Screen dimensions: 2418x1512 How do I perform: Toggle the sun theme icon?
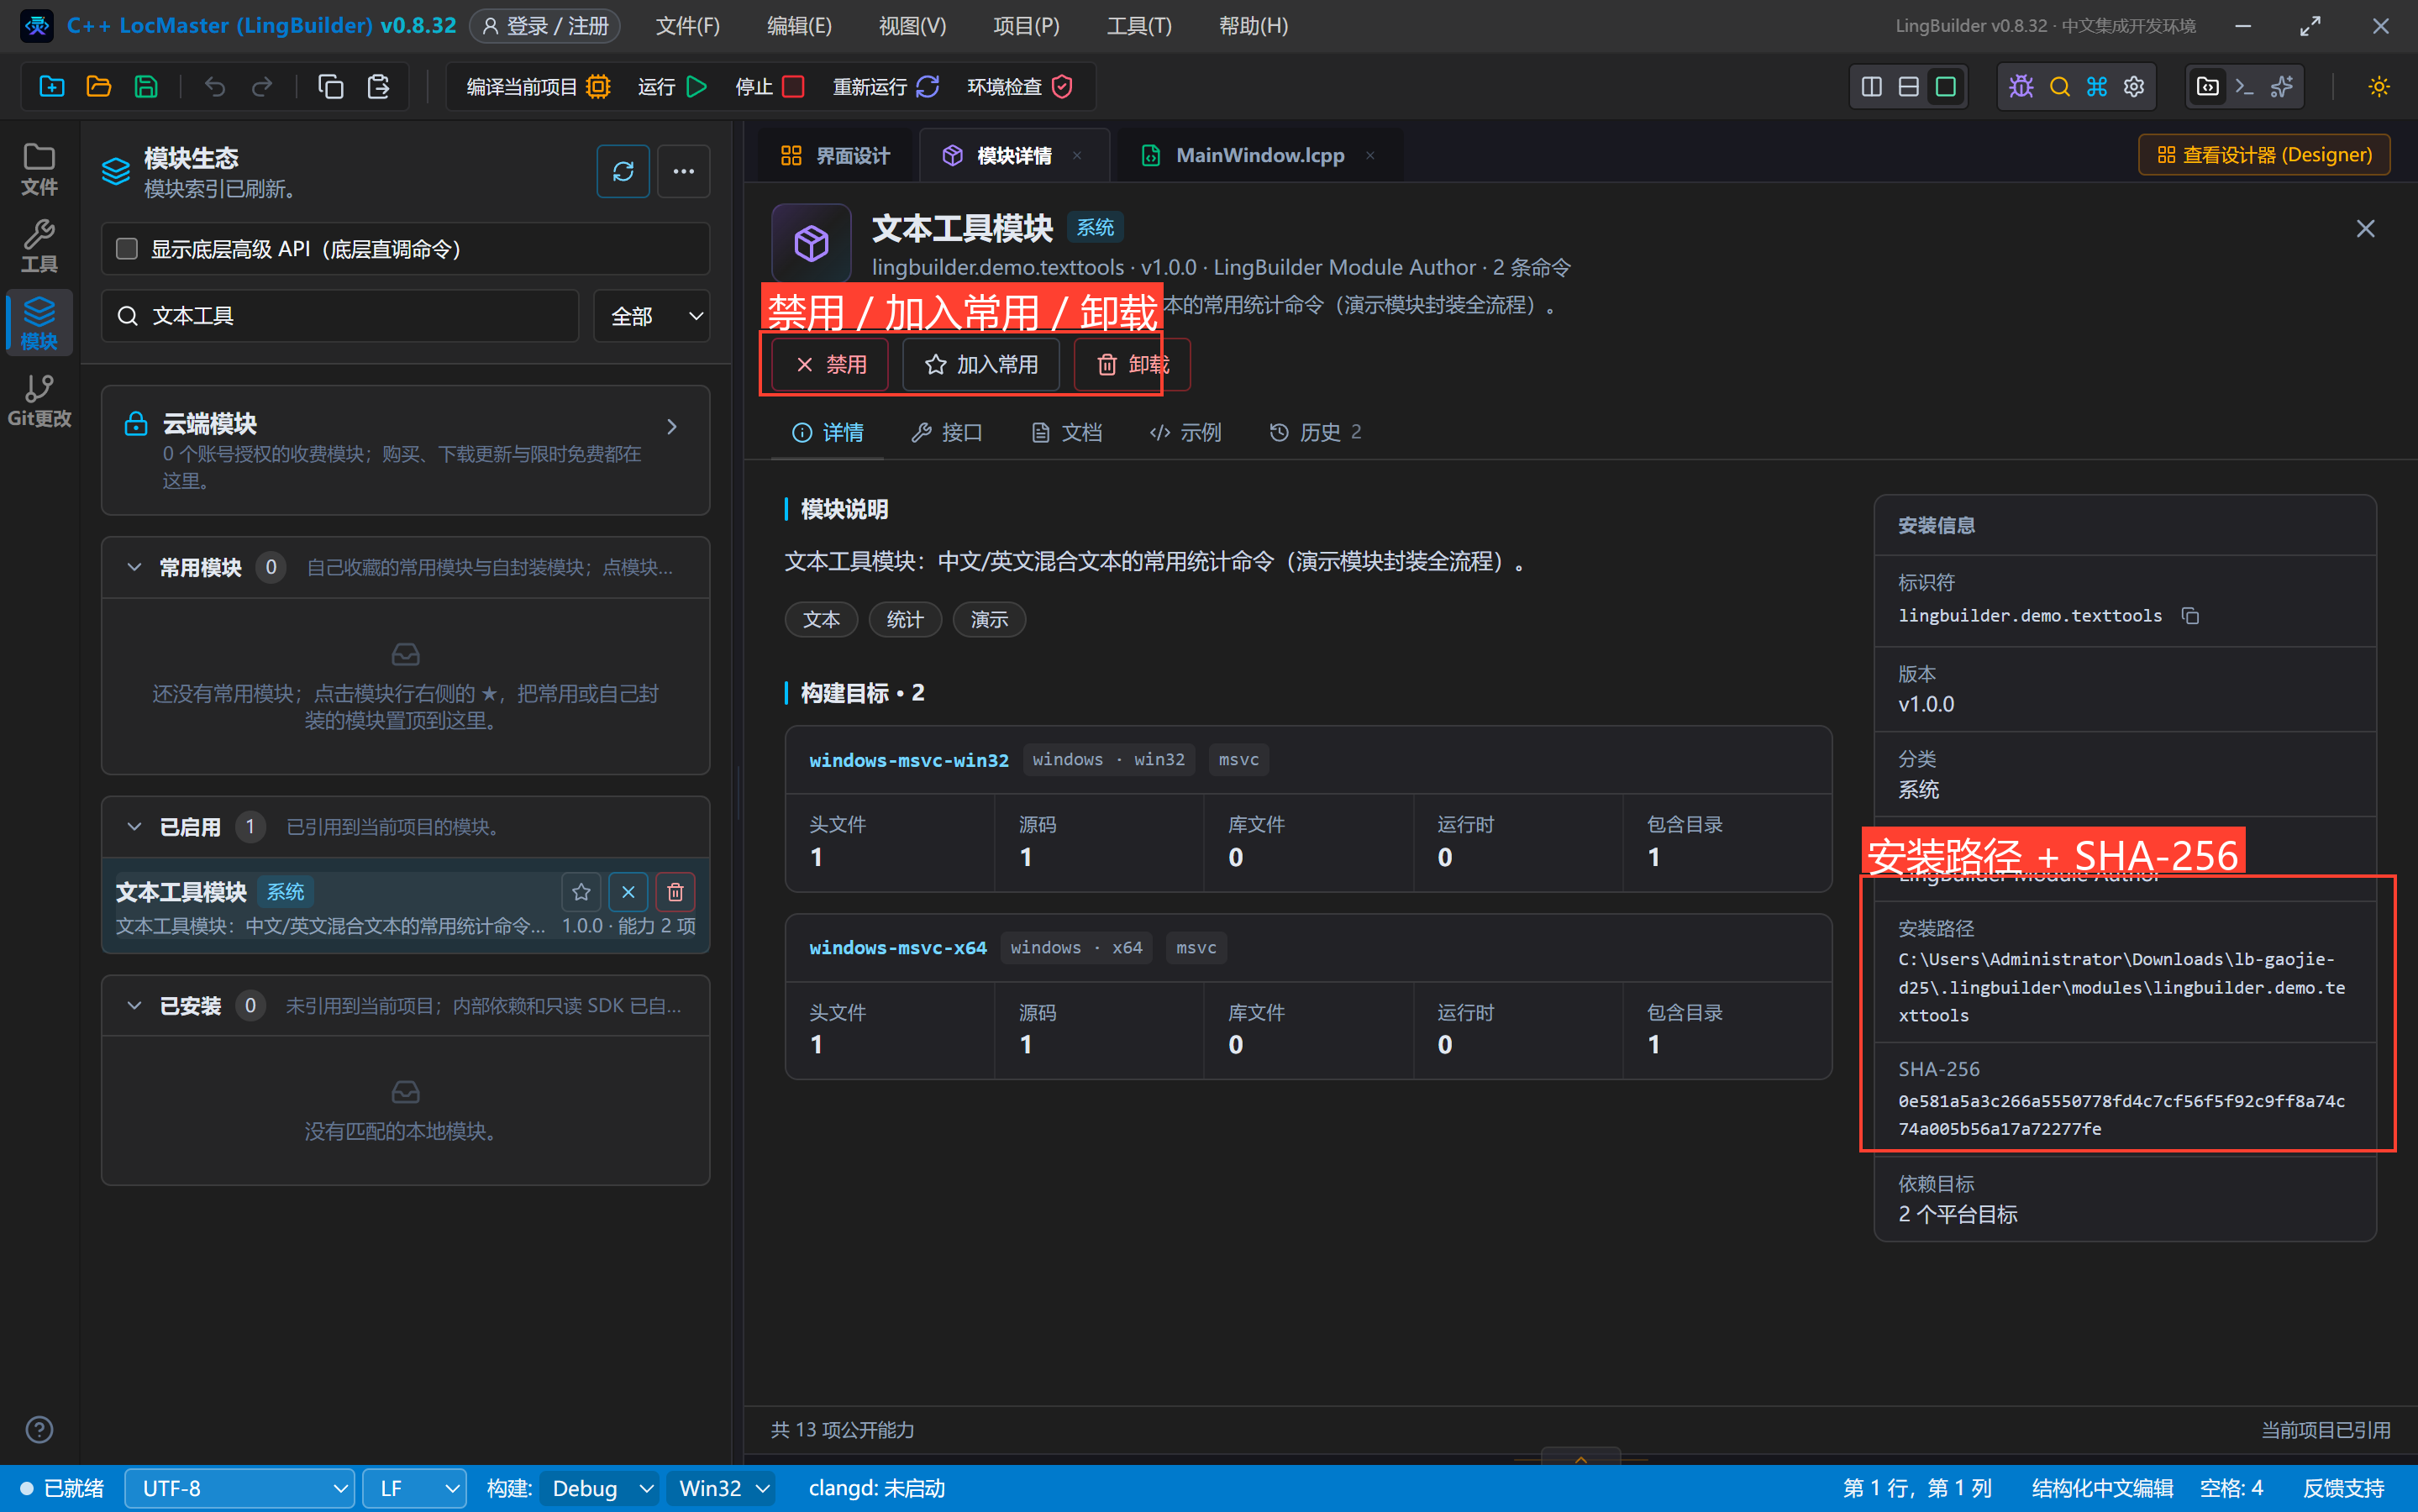coord(2379,87)
